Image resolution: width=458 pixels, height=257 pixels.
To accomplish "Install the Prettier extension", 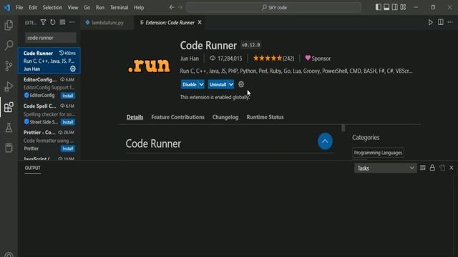I will click(68, 148).
